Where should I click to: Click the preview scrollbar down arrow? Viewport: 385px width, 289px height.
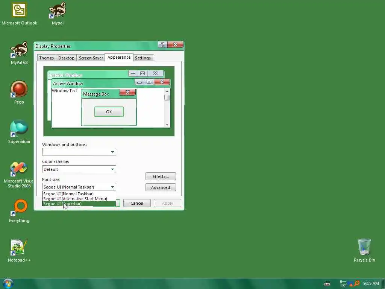tap(167, 125)
